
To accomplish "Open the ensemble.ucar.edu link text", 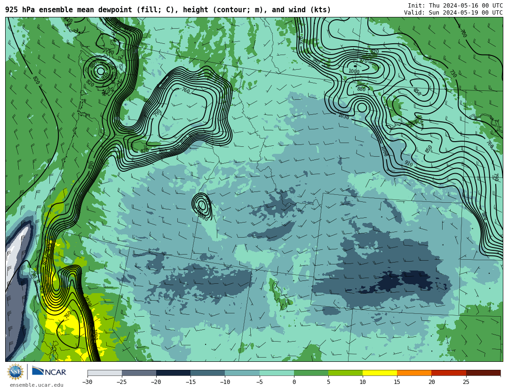I will (37, 385).
